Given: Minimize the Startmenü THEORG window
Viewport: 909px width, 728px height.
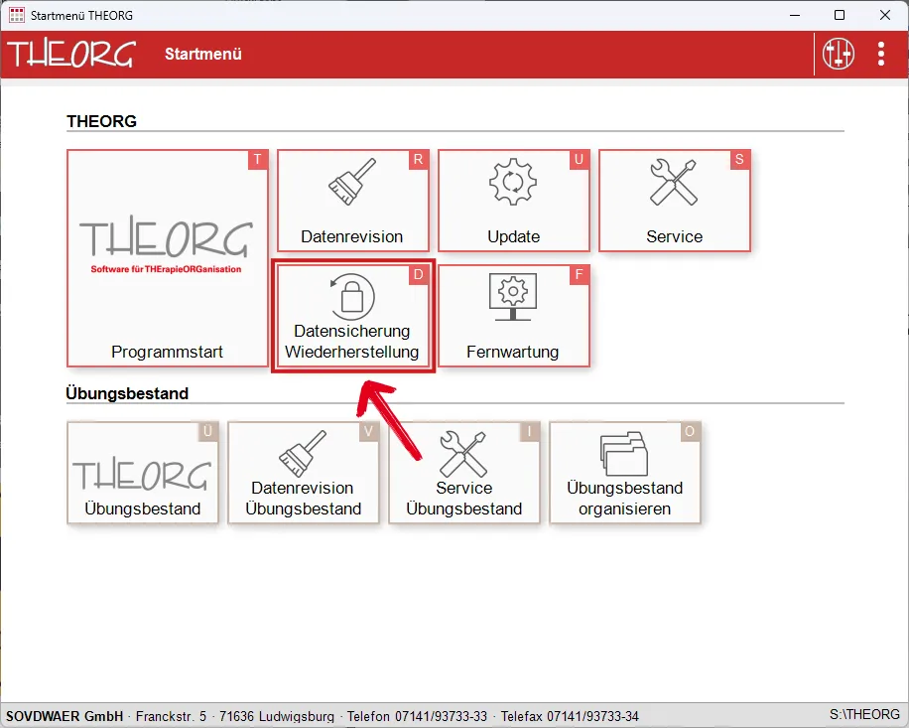Looking at the screenshot, I should pos(795,15).
